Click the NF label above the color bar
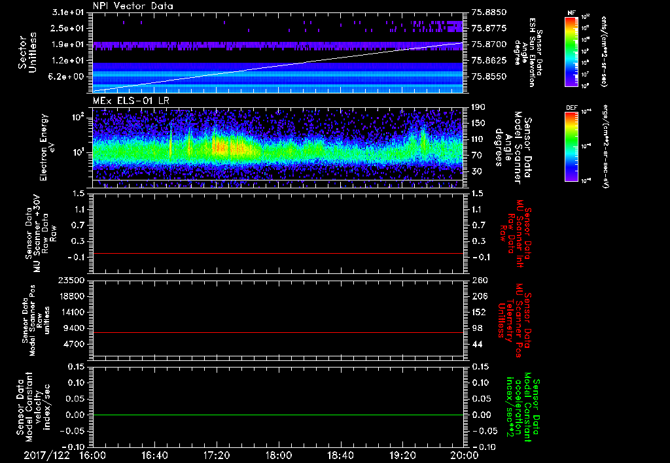The height and width of the screenshot is (463, 670). point(571,13)
